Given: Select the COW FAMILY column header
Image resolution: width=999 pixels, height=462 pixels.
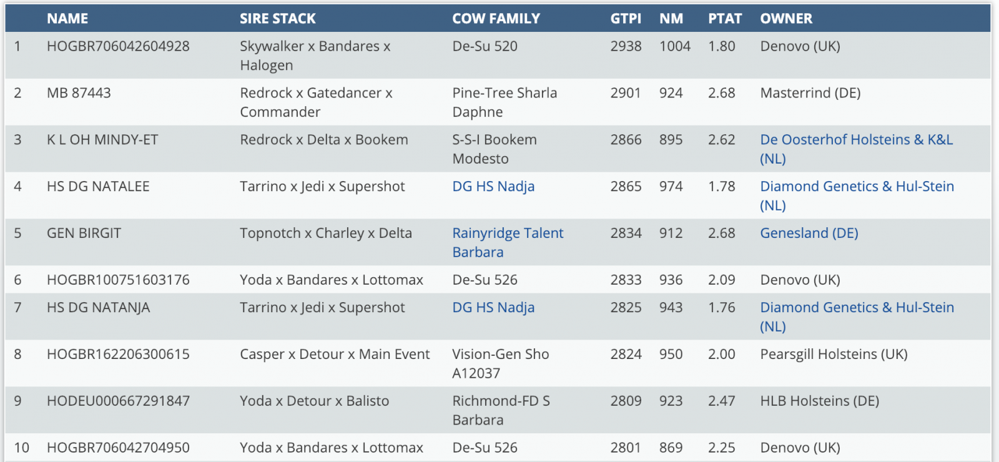Looking at the screenshot, I should (x=496, y=19).
